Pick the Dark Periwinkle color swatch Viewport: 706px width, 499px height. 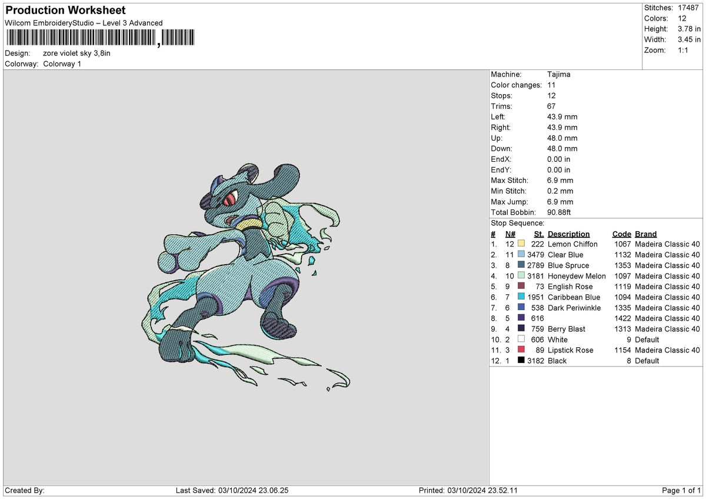(x=521, y=307)
